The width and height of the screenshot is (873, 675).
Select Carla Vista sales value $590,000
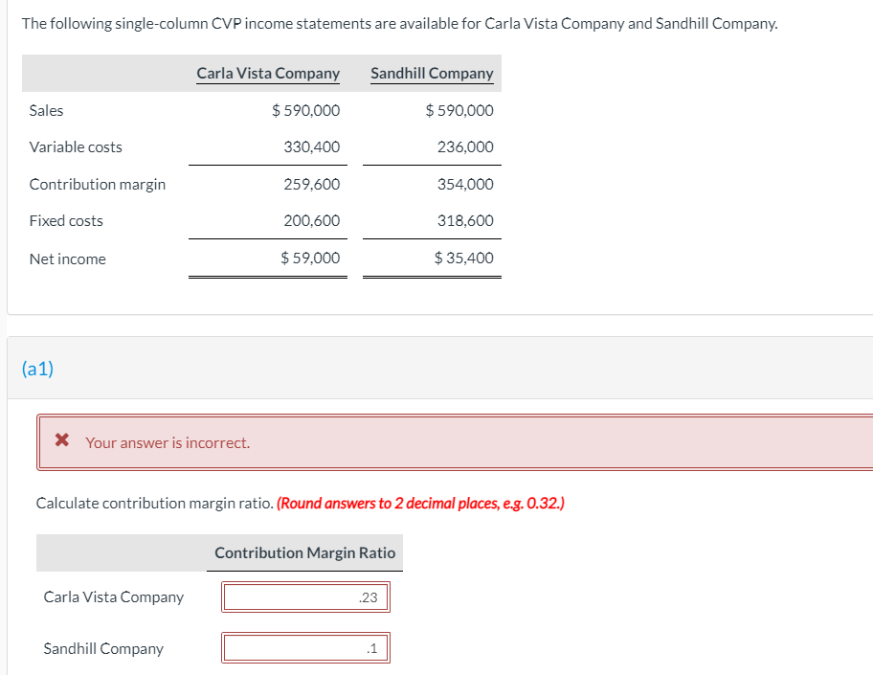[305, 111]
